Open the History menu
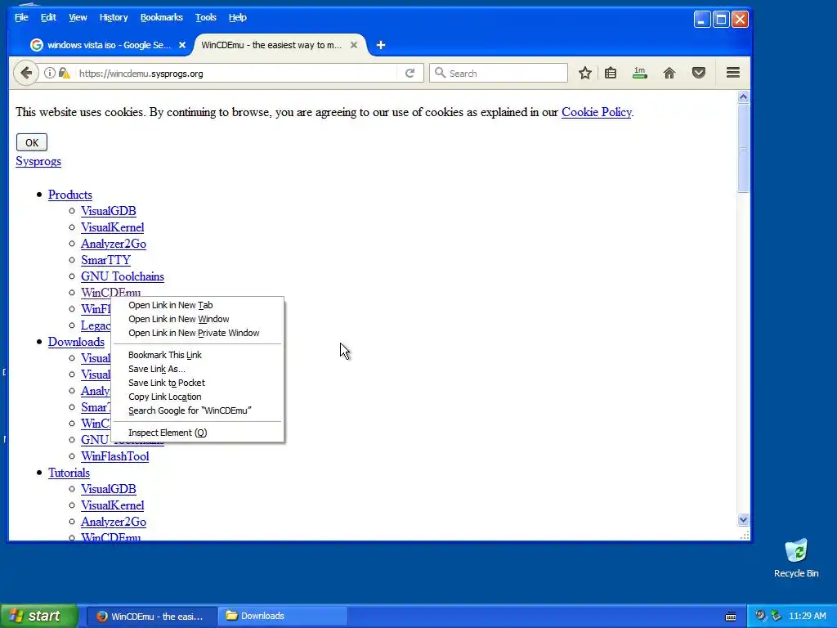 [x=114, y=18]
